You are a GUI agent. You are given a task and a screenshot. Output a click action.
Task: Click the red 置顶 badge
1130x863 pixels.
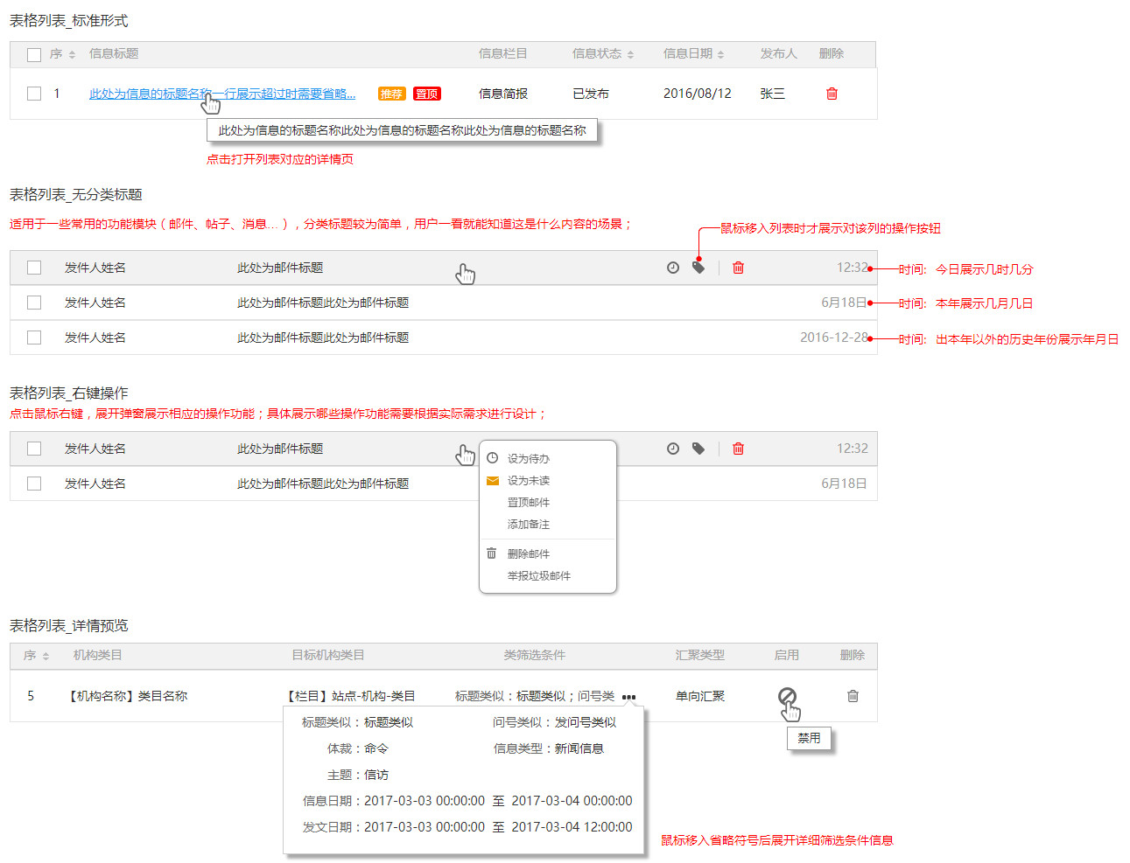(x=427, y=94)
